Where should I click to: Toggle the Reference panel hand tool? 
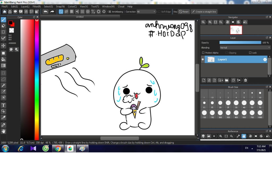click(x=244, y=136)
